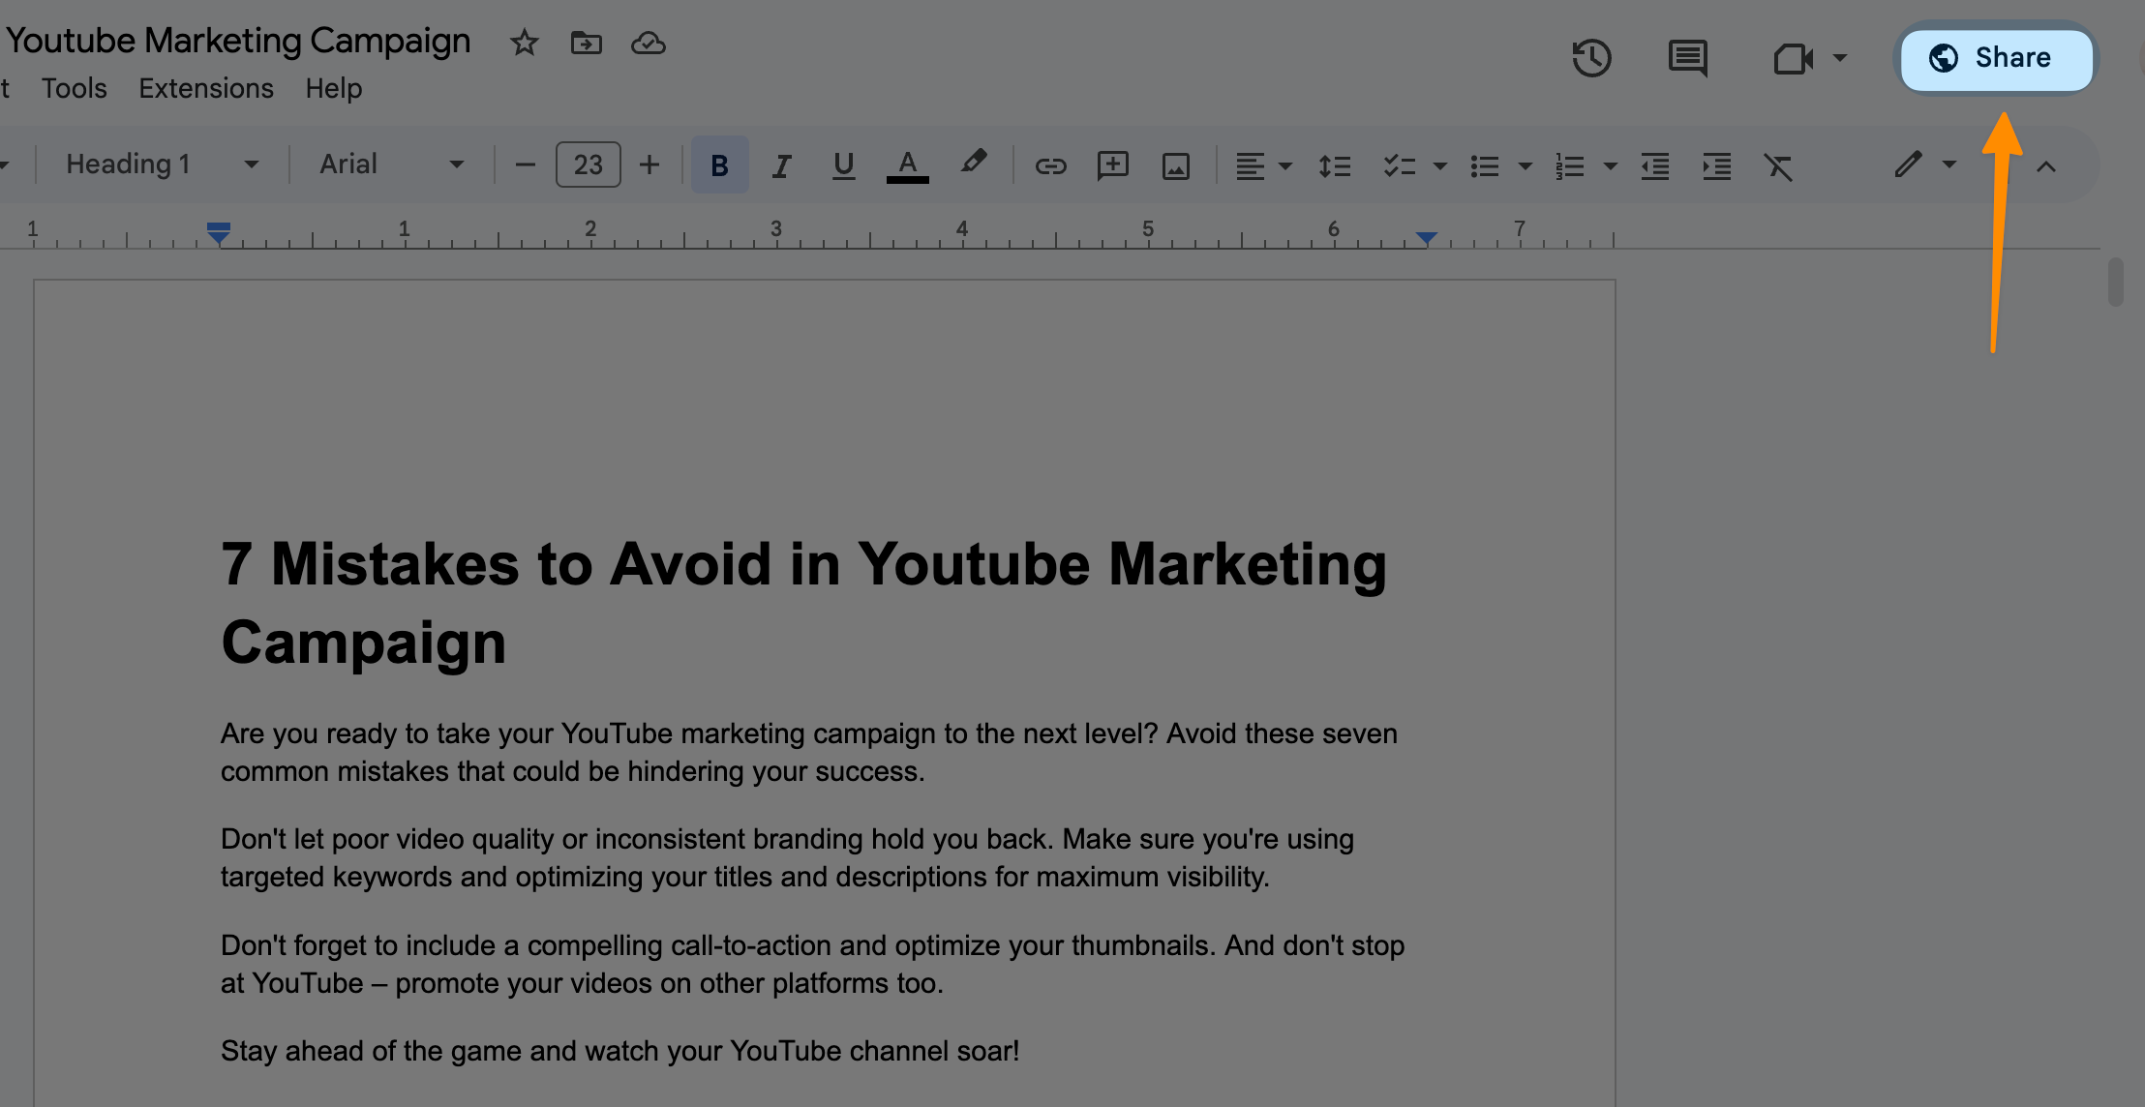Click the font size field

(x=588, y=165)
